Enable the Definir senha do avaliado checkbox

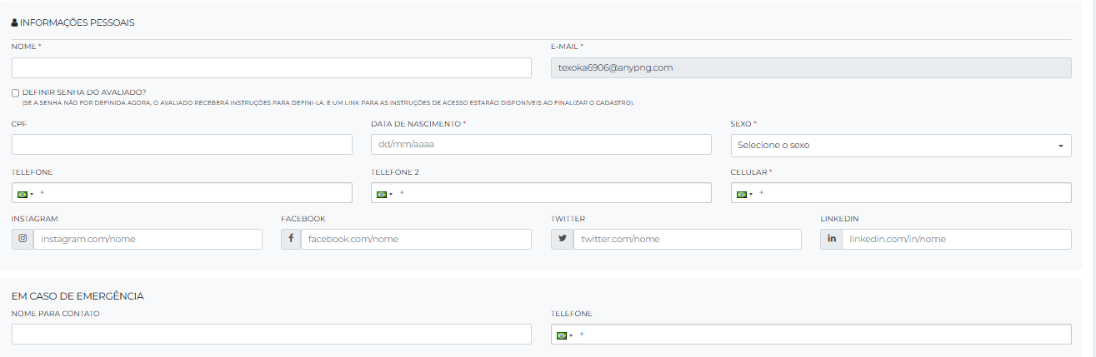point(16,92)
